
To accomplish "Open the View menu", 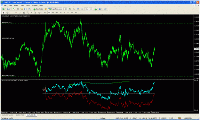I will pyautogui.click(x=10, y=5).
